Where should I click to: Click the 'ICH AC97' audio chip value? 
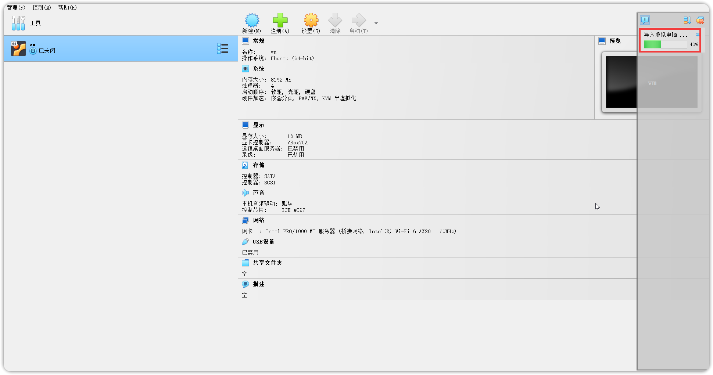pos(294,210)
